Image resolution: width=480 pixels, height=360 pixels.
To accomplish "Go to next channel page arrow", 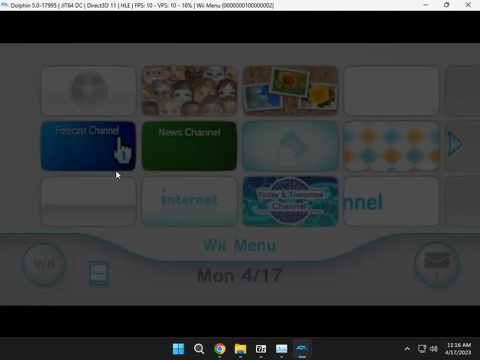I will [455, 144].
